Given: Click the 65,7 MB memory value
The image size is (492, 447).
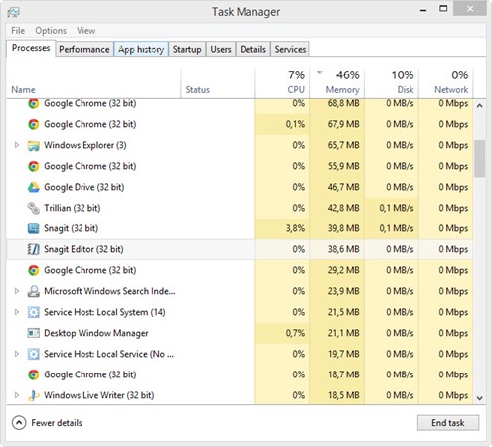Looking at the screenshot, I should (344, 145).
